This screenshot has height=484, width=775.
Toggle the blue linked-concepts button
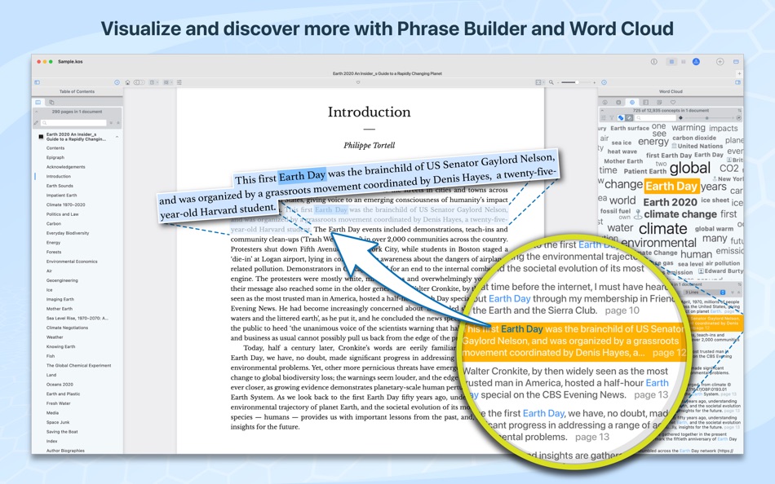621,118
